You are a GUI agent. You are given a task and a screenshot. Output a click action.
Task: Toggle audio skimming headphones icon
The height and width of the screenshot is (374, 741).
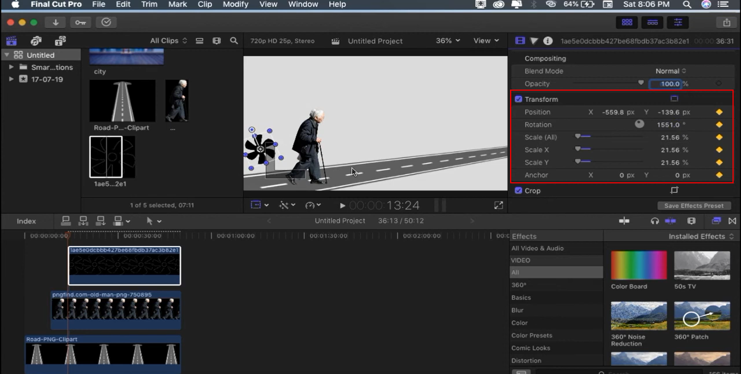(x=655, y=221)
